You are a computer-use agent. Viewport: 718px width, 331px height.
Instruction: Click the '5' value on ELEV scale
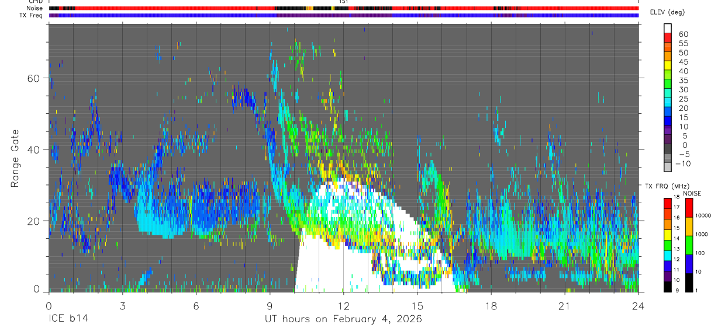pos(685,136)
